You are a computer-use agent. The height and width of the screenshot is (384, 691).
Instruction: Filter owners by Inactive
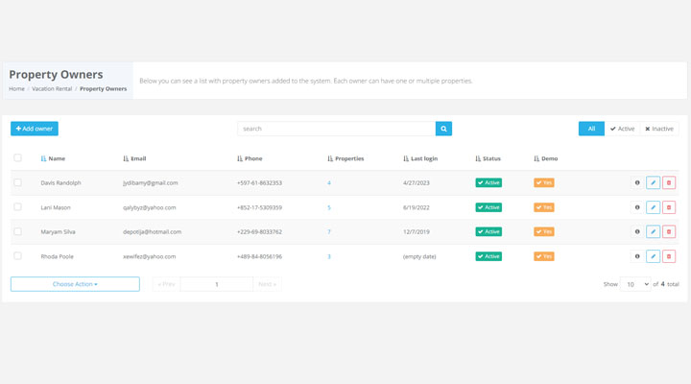(659, 129)
